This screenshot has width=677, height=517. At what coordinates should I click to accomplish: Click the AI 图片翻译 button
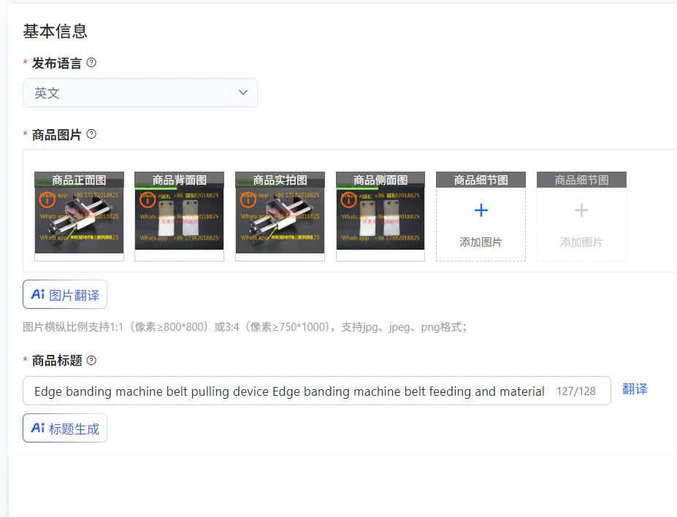pos(65,295)
